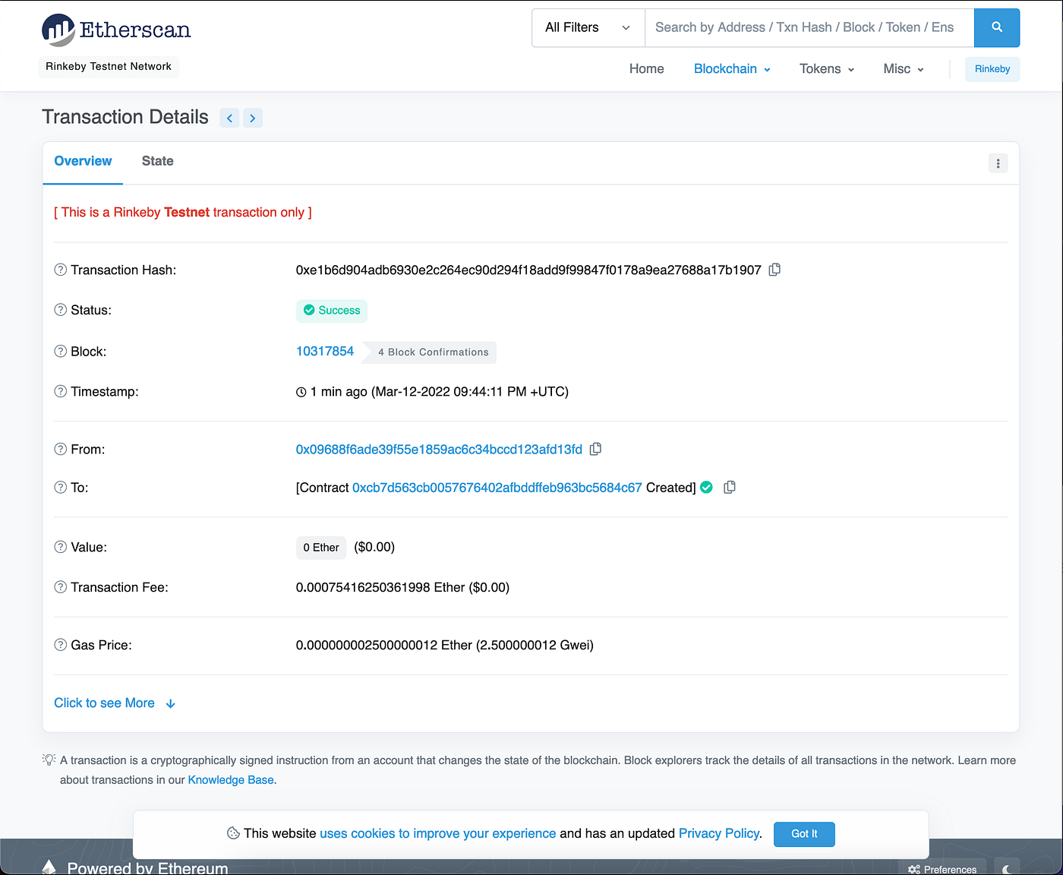Click the verified contract checkmark badge
1063x875 pixels.
pos(706,487)
